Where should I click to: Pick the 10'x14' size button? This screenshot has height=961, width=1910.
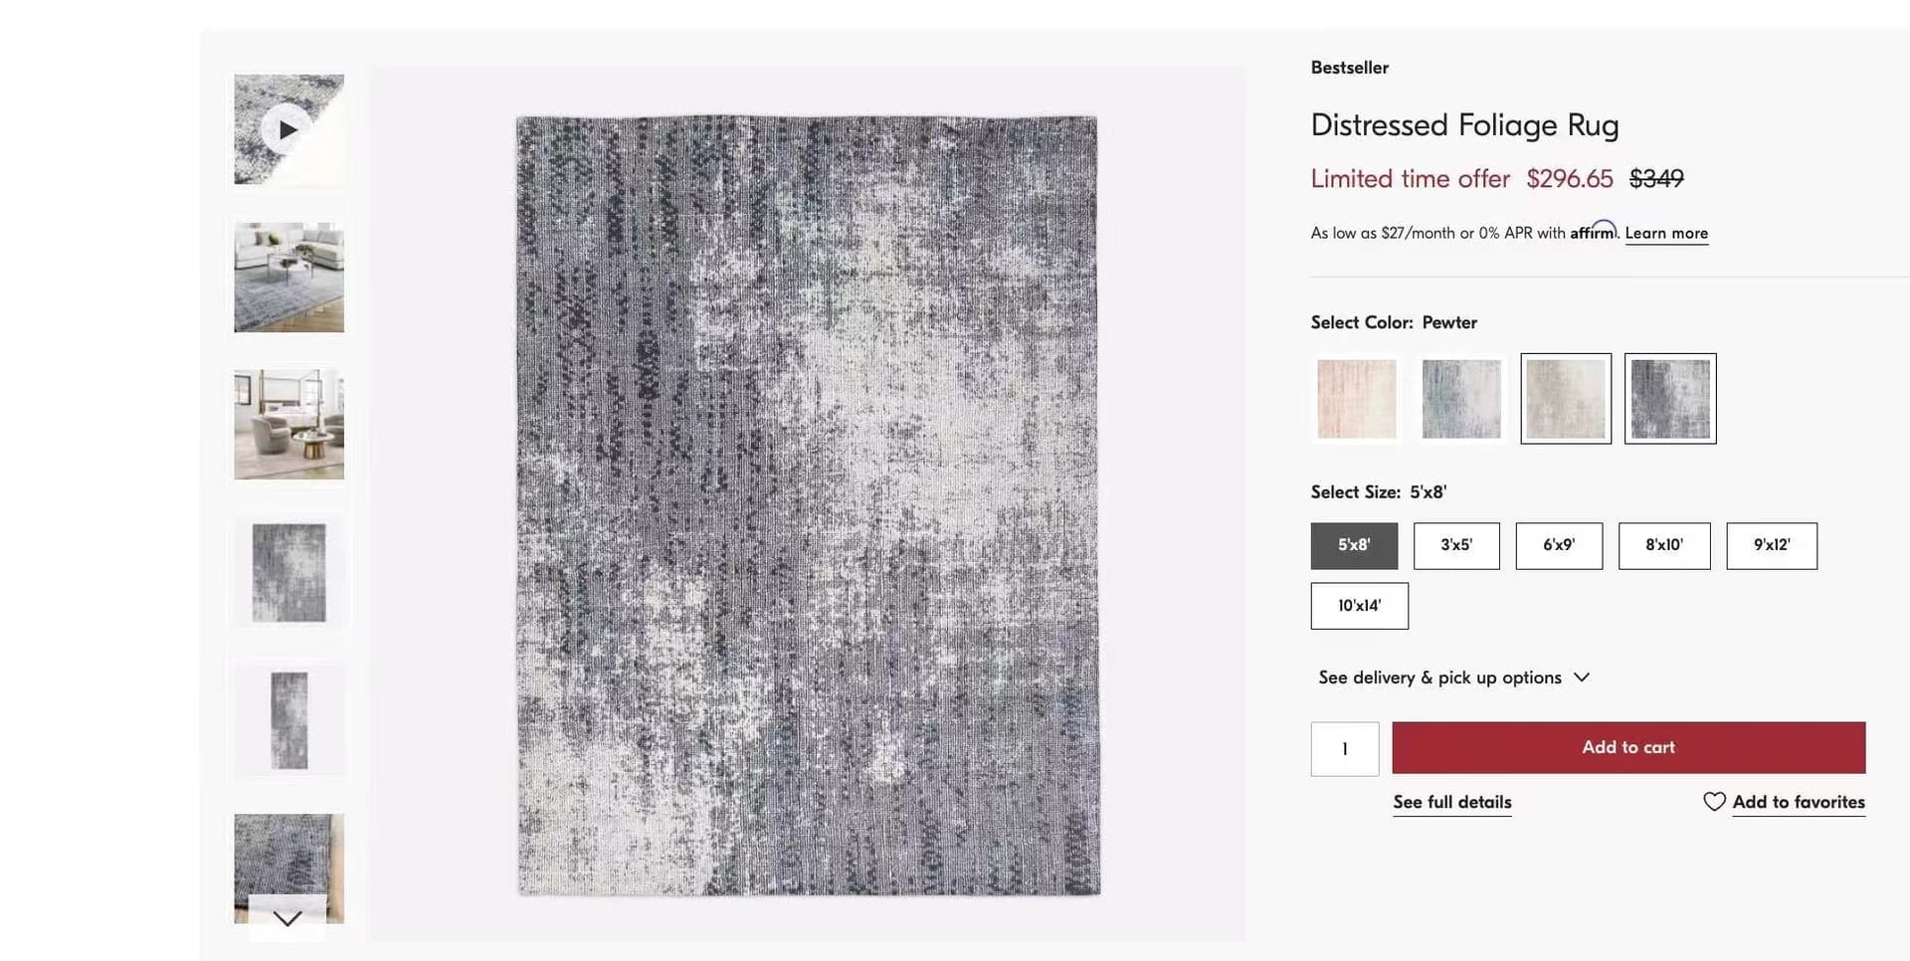pos(1359,606)
